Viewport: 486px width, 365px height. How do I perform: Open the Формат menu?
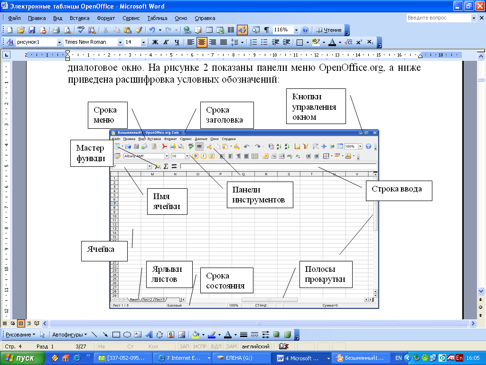[x=106, y=18]
